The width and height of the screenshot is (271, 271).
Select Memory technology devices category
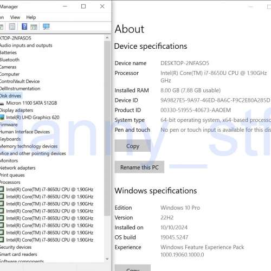pyautogui.click(x=29, y=146)
